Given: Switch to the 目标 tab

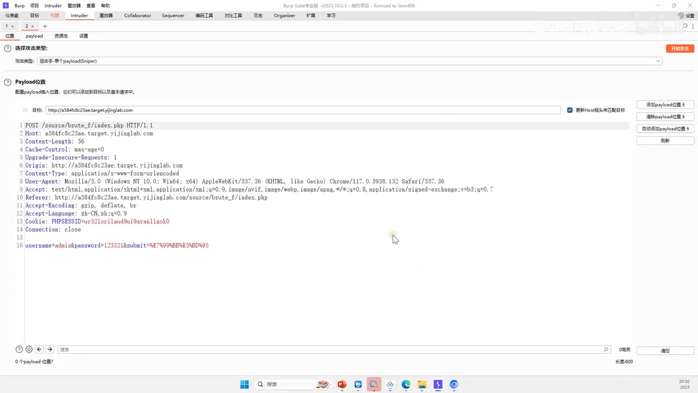Looking at the screenshot, I should [x=34, y=16].
